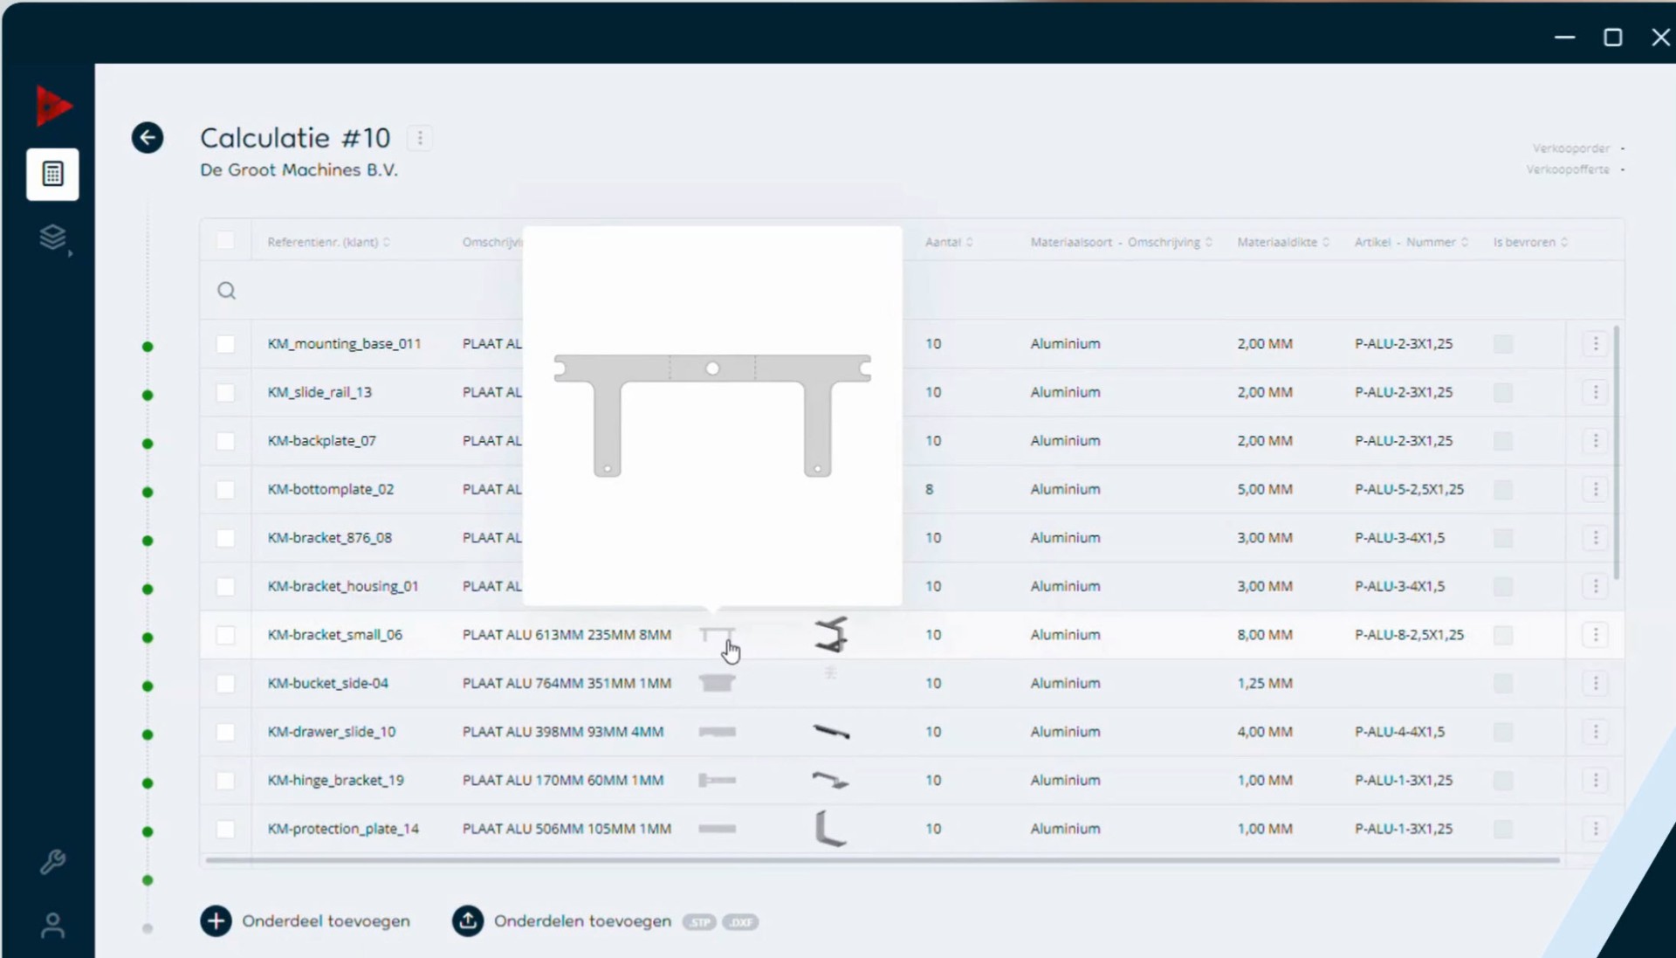View 3D model thumbnail of KM-hinge_bracket_19

[830, 780]
